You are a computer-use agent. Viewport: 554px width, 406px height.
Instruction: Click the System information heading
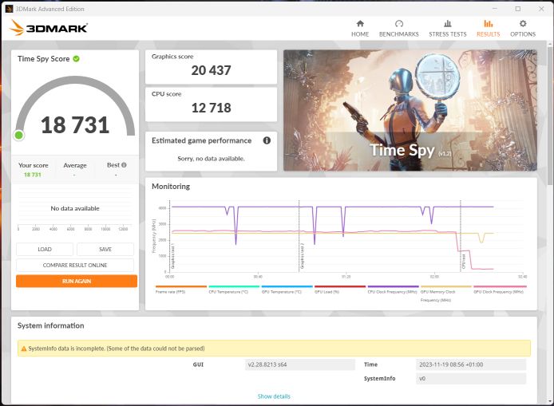pyautogui.click(x=51, y=325)
